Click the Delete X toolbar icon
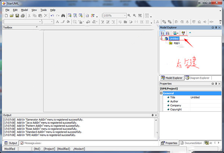Viewport: 224px width, 153px height. (46, 15)
